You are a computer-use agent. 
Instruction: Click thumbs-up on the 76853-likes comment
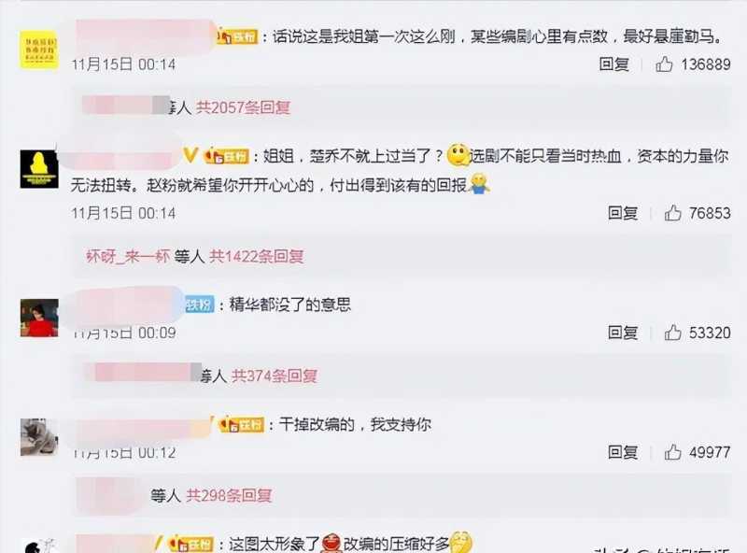(x=672, y=213)
